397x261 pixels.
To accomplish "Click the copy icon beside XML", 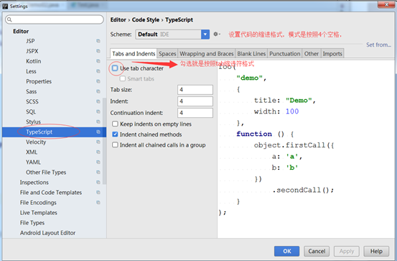I will [x=98, y=152].
